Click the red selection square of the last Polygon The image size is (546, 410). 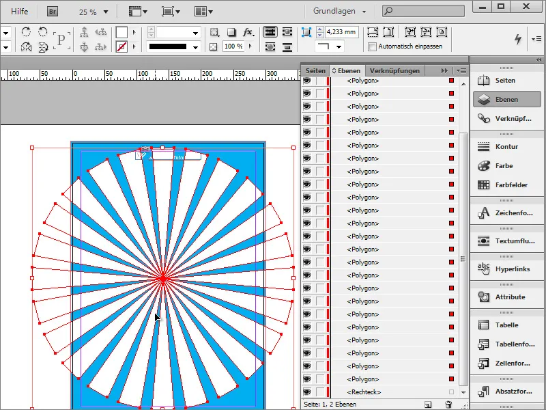pyautogui.click(x=451, y=379)
